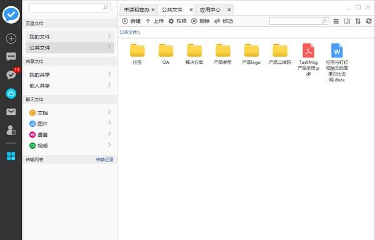Focus the left panel search field
The height and width of the screenshot is (240, 375).
point(70,8)
